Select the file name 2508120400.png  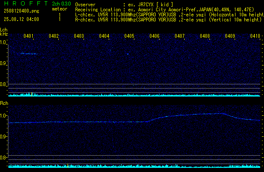click(x=21, y=11)
